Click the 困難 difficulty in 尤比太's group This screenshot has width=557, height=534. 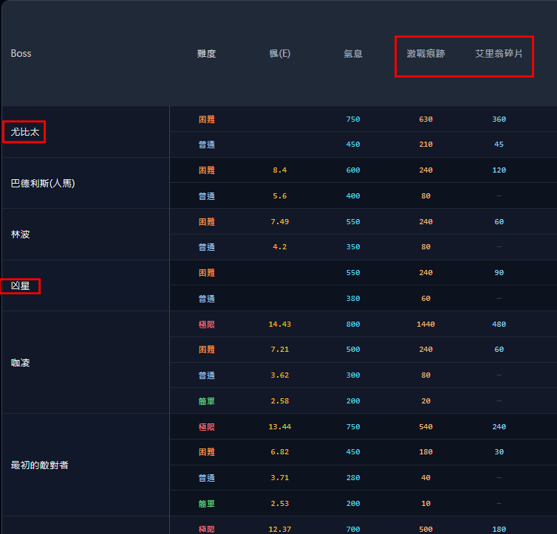click(x=206, y=119)
